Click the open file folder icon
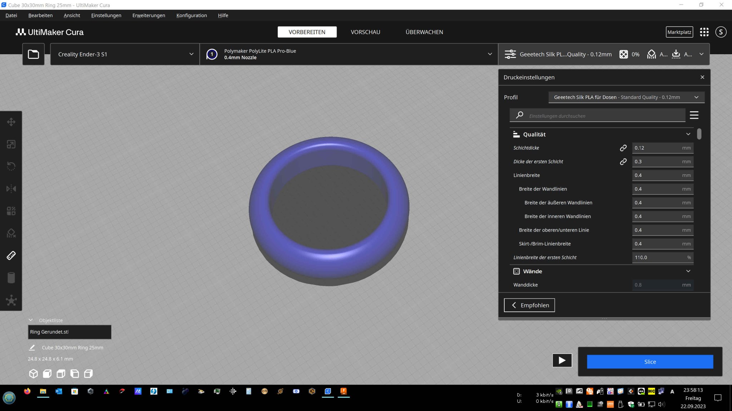732x411 pixels. pyautogui.click(x=34, y=54)
